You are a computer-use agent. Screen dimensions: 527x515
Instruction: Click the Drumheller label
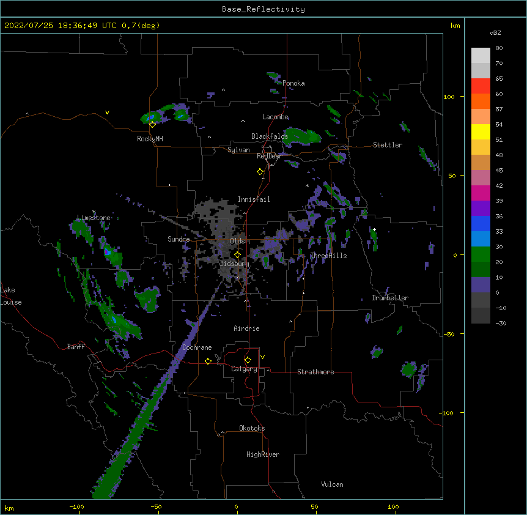tap(390, 298)
